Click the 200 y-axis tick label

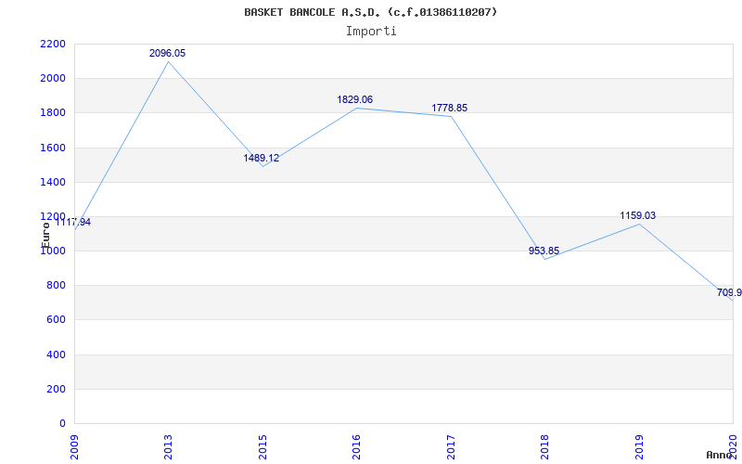[57, 389]
